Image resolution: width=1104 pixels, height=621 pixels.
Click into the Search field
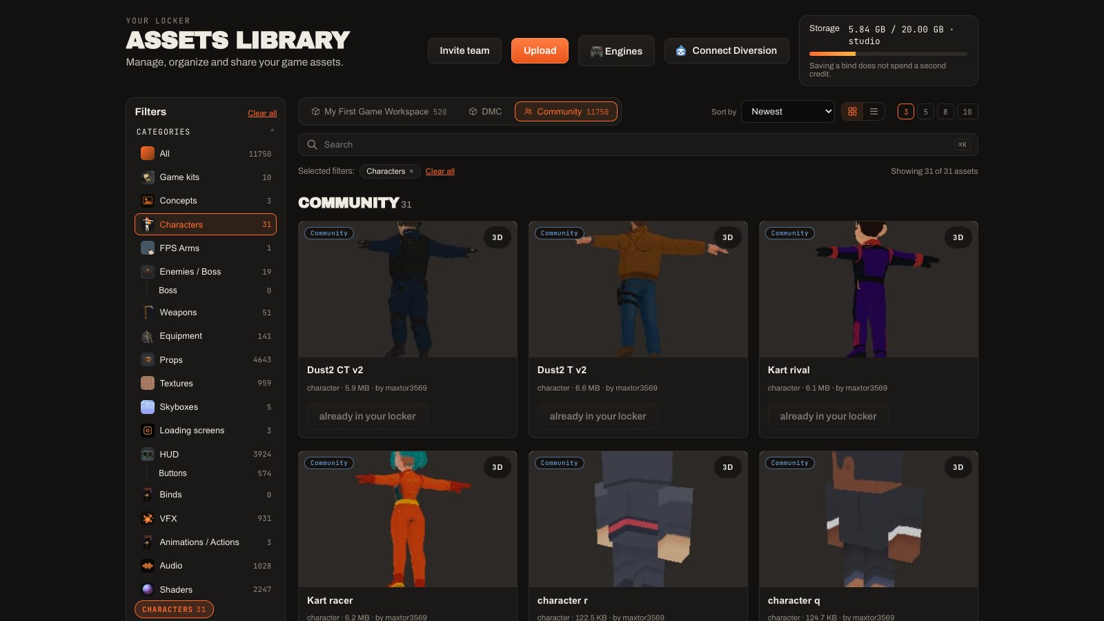638,144
